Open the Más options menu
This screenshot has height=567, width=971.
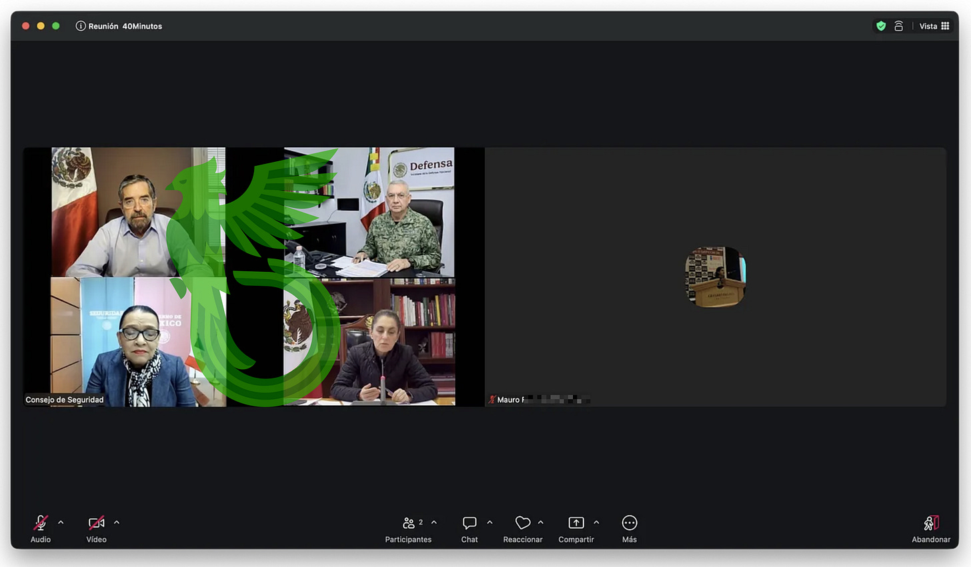pyautogui.click(x=630, y=529)
